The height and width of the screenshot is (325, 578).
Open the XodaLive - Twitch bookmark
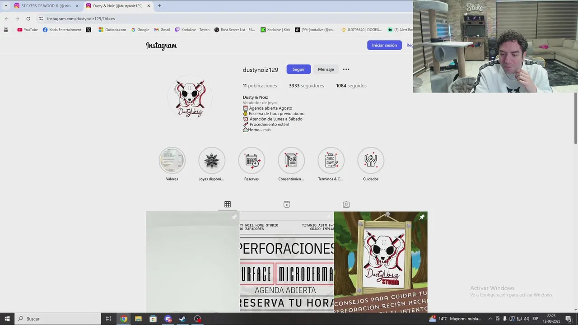click(192, 30)
